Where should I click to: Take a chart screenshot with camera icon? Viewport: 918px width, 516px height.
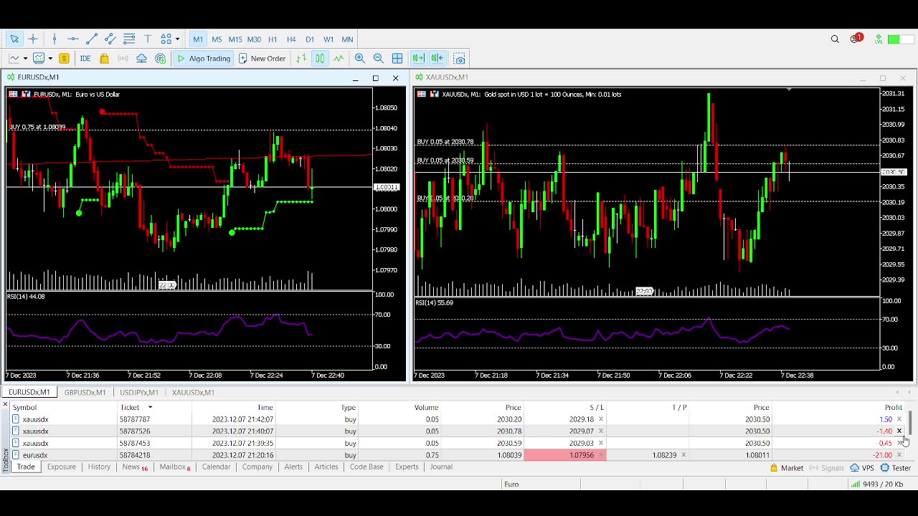pos(460,59)
